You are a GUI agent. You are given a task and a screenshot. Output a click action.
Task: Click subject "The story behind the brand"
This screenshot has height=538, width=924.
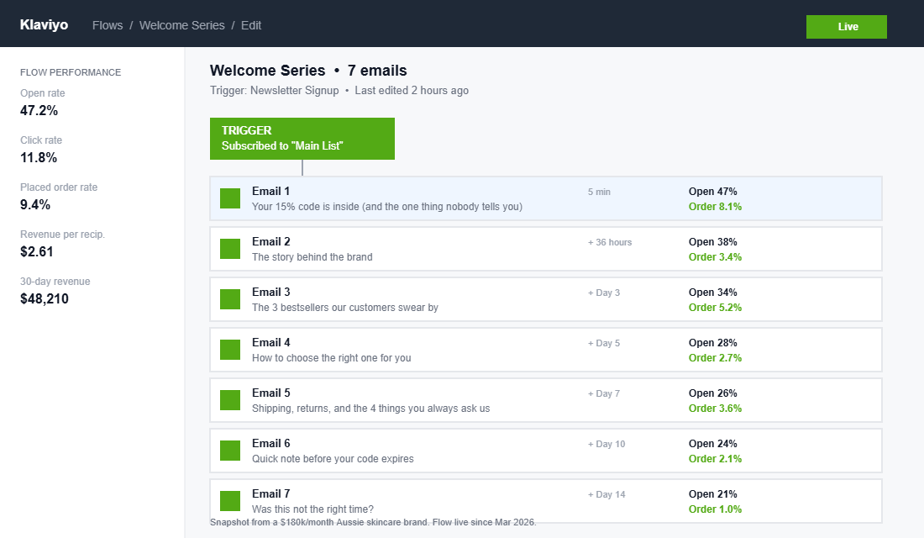[312, 257]
